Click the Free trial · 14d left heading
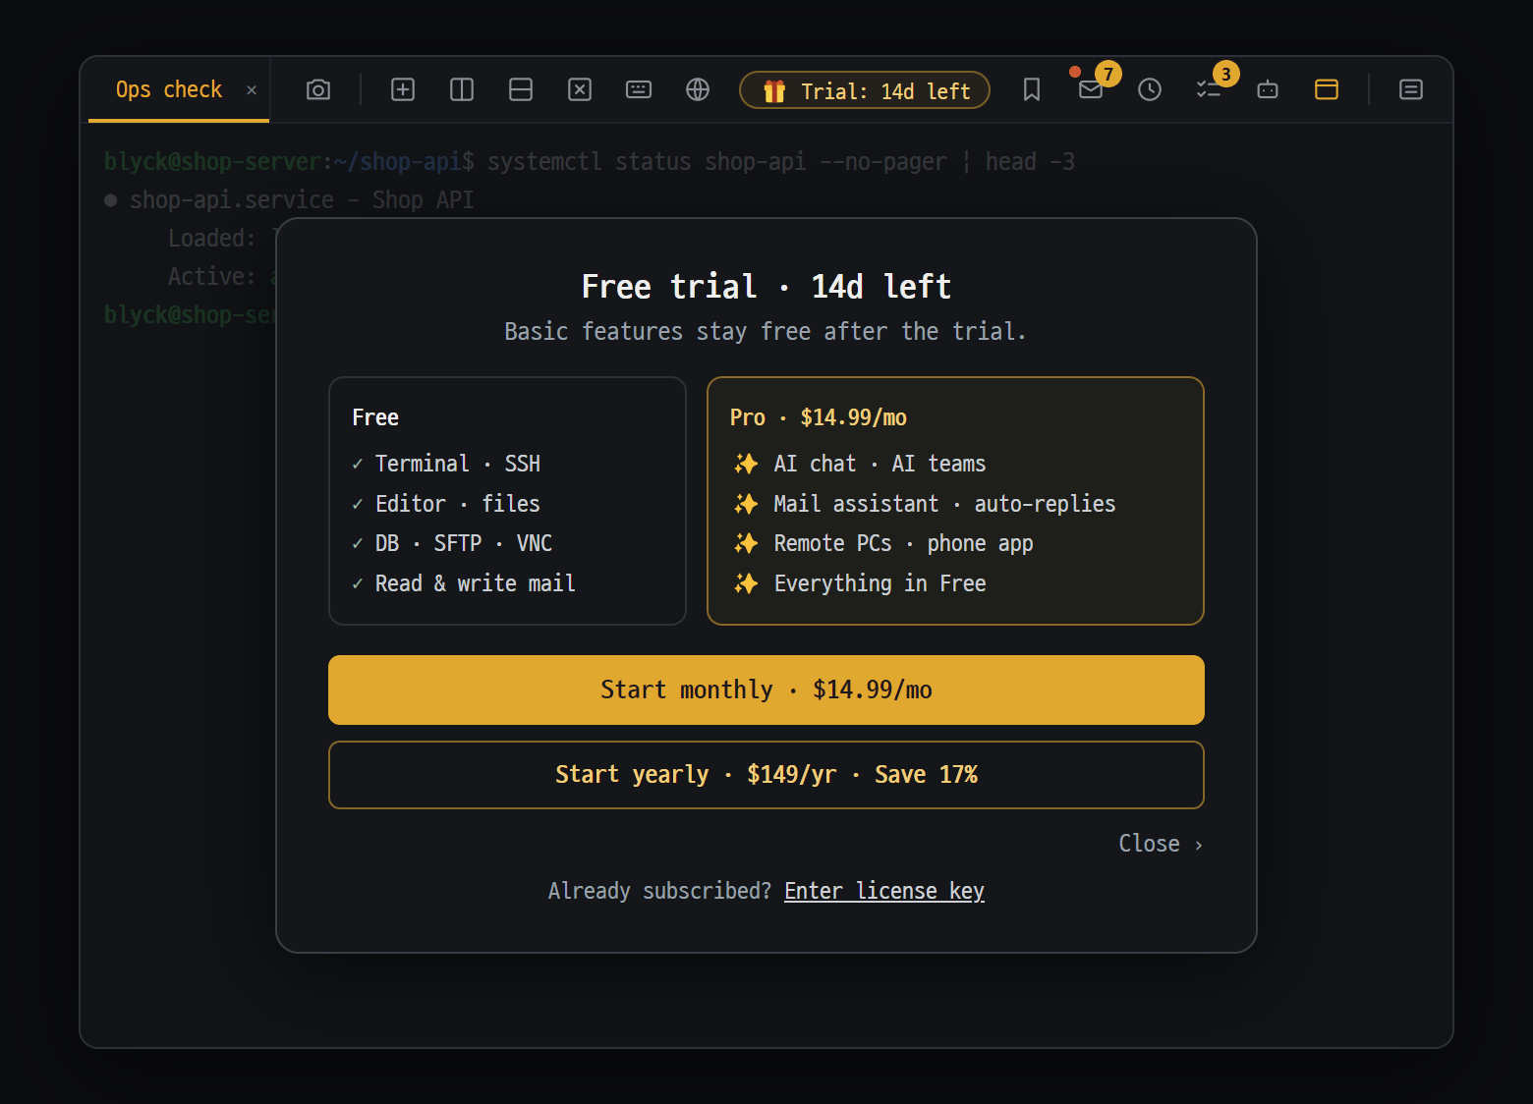1533x1104 pixels. [766, 287]
